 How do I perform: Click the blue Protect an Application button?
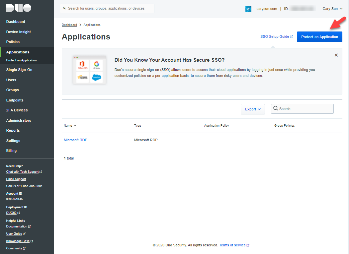[320, 37]
